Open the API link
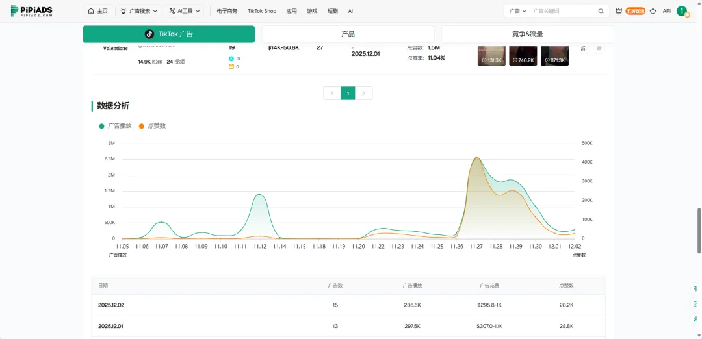 [x=666, y=11]
